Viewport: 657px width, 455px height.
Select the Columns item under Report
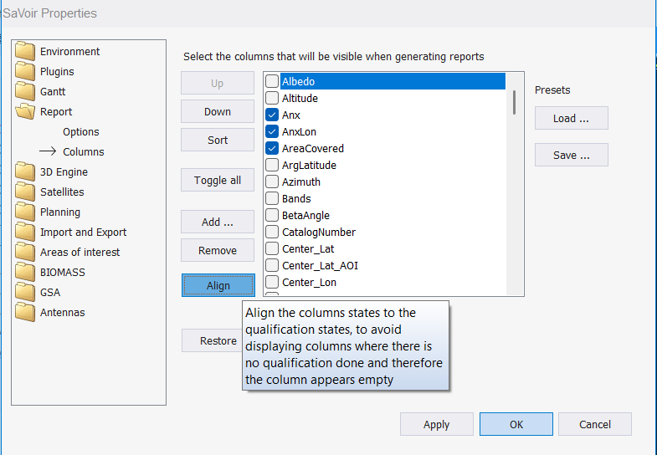[x=83, y=152]
